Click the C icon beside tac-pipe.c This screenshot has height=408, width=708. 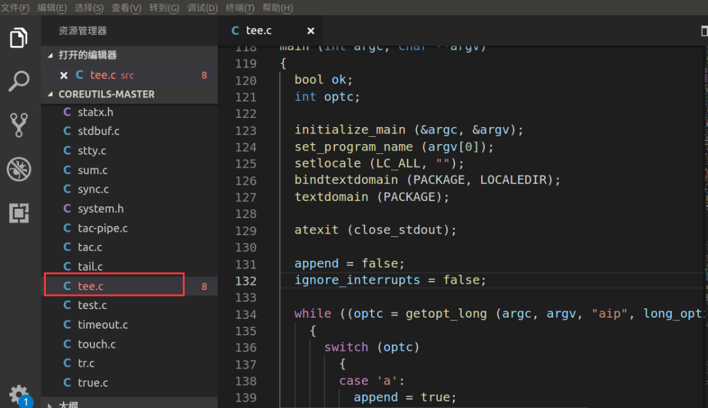click(67, 228)
